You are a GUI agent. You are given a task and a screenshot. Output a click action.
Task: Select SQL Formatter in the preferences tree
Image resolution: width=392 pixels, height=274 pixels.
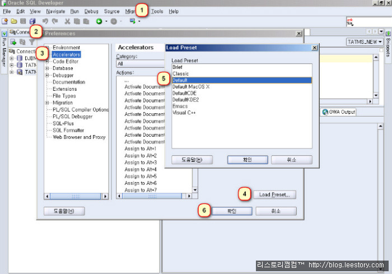pos(68,131)
